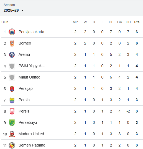Click the Madura United club logo
The image size is (143, 149).
pyautogui.click(x=12, y=134)
